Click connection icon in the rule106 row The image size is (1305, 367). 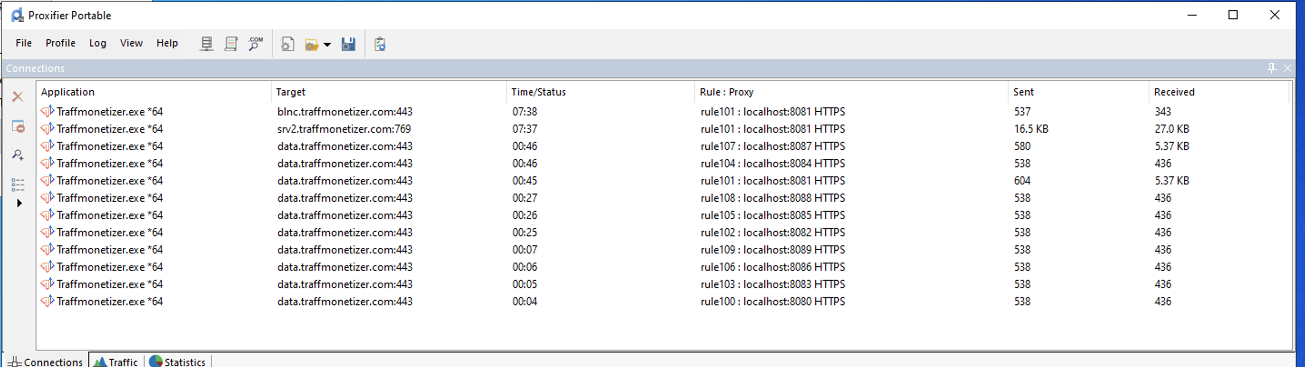click(x=47, y=267)
